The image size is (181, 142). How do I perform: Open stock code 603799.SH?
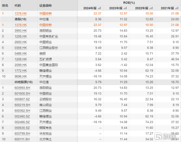22,134
